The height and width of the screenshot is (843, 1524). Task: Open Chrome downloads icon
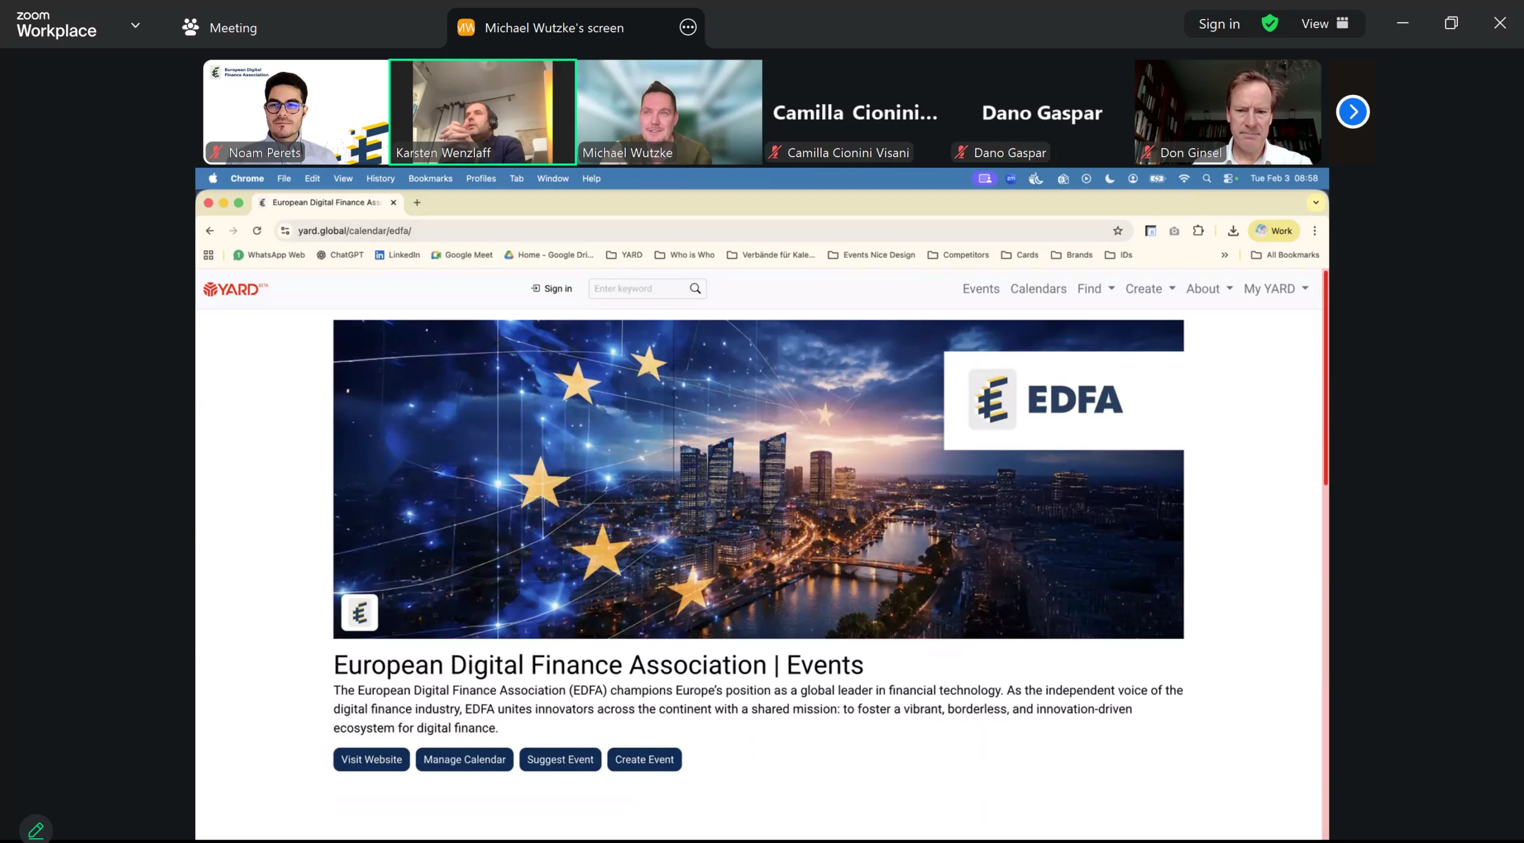tap(1233, 230)
